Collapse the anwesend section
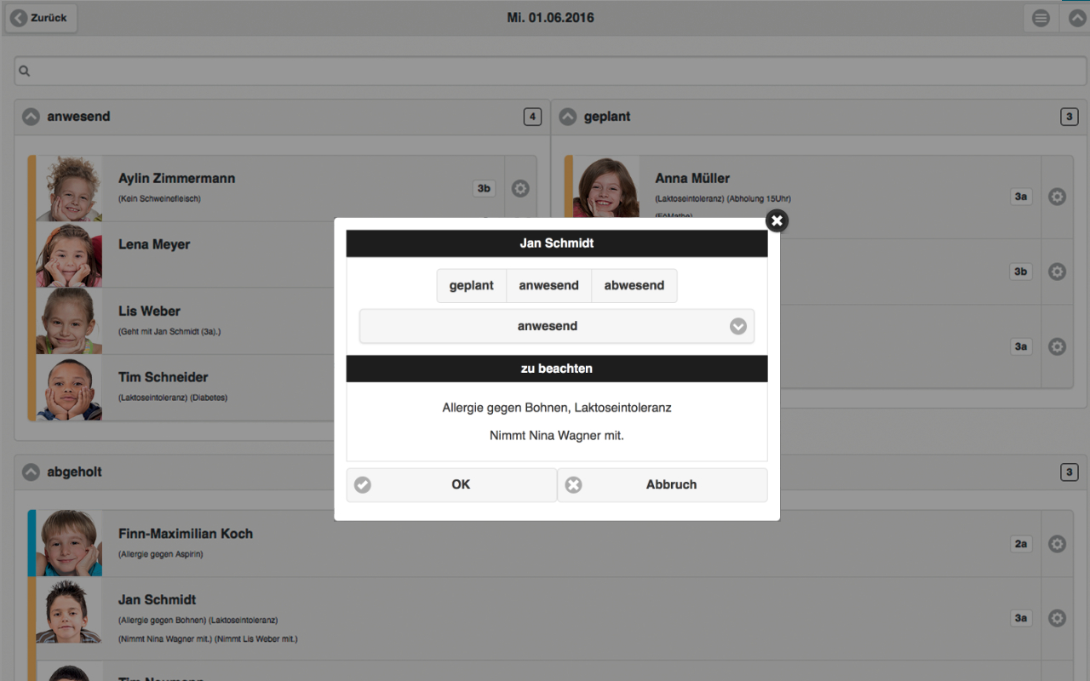Image resolution: width=1090 pixels, height=681 pixels. click(x=31, y=116)
